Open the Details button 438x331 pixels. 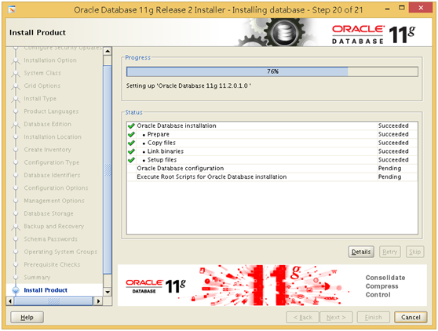(361, 252)
